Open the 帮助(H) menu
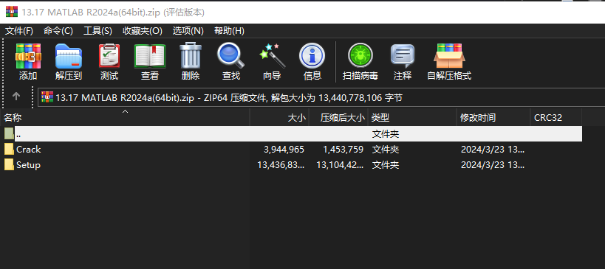605x269 pixels. (229, 31)
